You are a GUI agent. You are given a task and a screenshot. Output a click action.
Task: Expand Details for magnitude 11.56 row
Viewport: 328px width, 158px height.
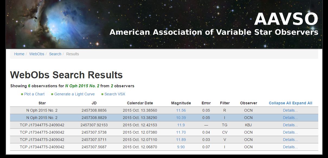point(290,110)
